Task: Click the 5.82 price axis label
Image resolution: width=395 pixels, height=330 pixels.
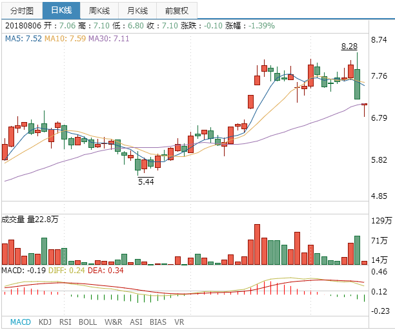Action: coord(379,160)
